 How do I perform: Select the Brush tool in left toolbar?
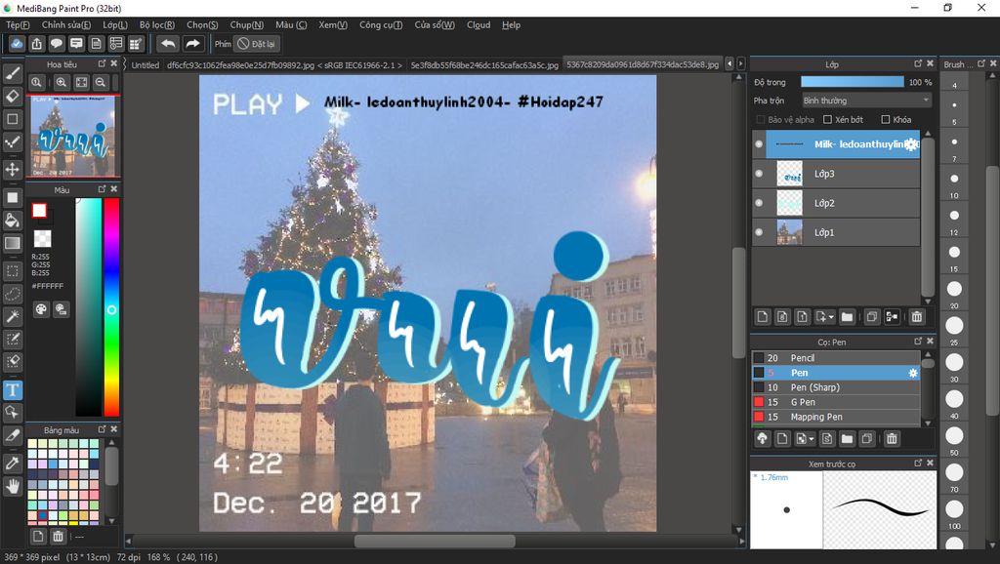pyautogui.click(x=12, y=73)
